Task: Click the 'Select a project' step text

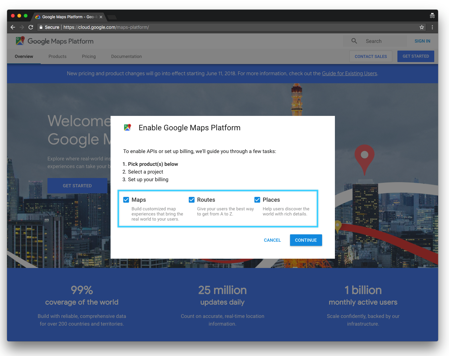Action: [x=146, y=172]
